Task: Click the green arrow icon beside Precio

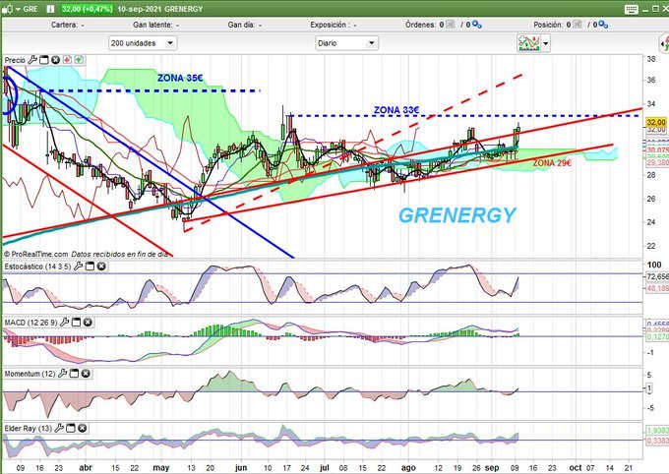Action: [x=79, y=60]
